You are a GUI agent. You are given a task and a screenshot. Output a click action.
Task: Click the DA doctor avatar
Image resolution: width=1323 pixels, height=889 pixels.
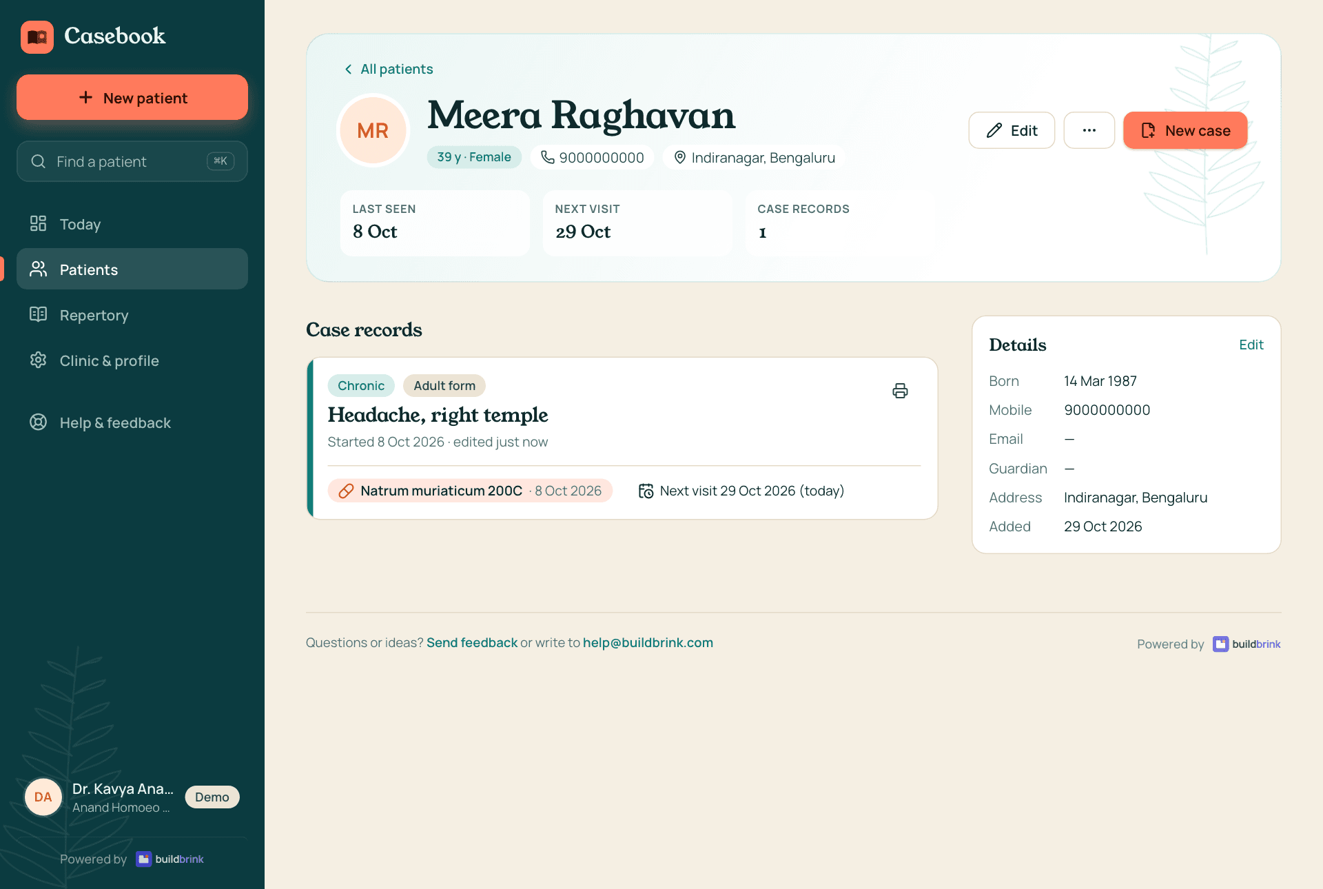click(x=43, y=797)
